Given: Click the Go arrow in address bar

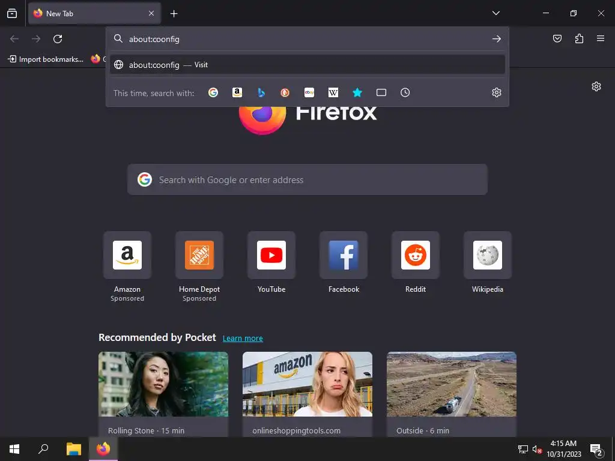Looking at the screenshot, I should (497, 39).
